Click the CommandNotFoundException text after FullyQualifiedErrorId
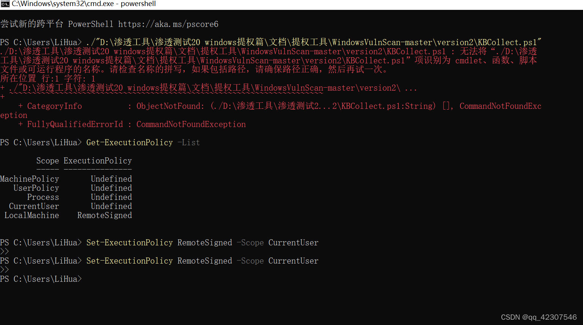Screen dimensions: 583x325 point(191,124)
